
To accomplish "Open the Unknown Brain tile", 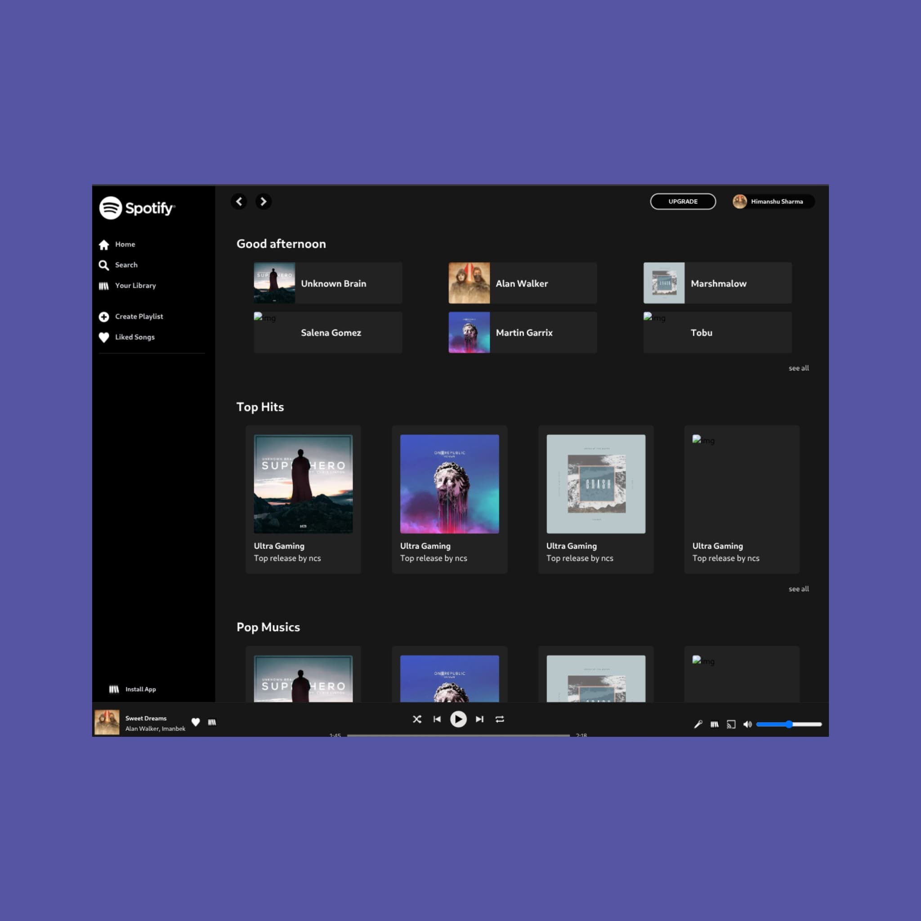I will (x=328, y=283).
